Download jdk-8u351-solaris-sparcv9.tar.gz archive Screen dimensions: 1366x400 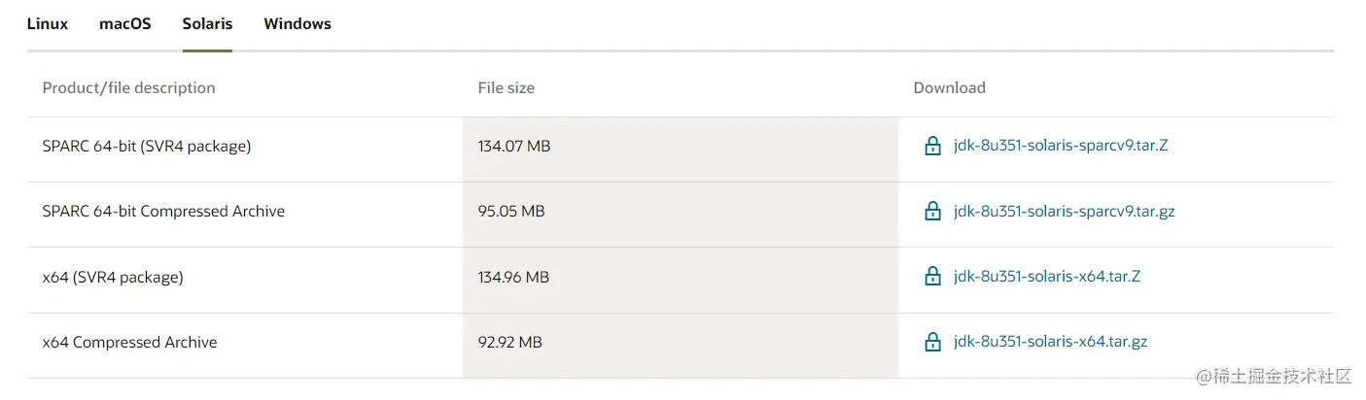coord(1065,212)
